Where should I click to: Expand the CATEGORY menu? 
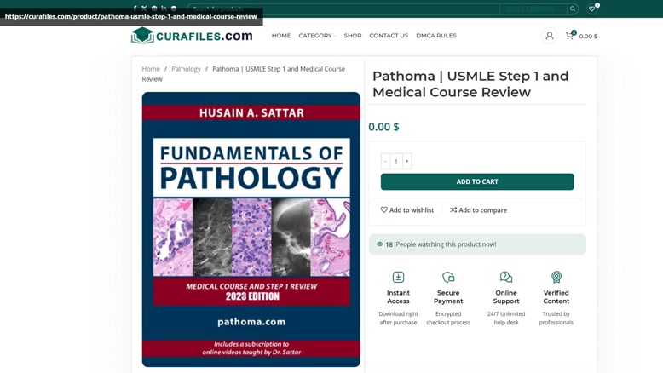317,36
